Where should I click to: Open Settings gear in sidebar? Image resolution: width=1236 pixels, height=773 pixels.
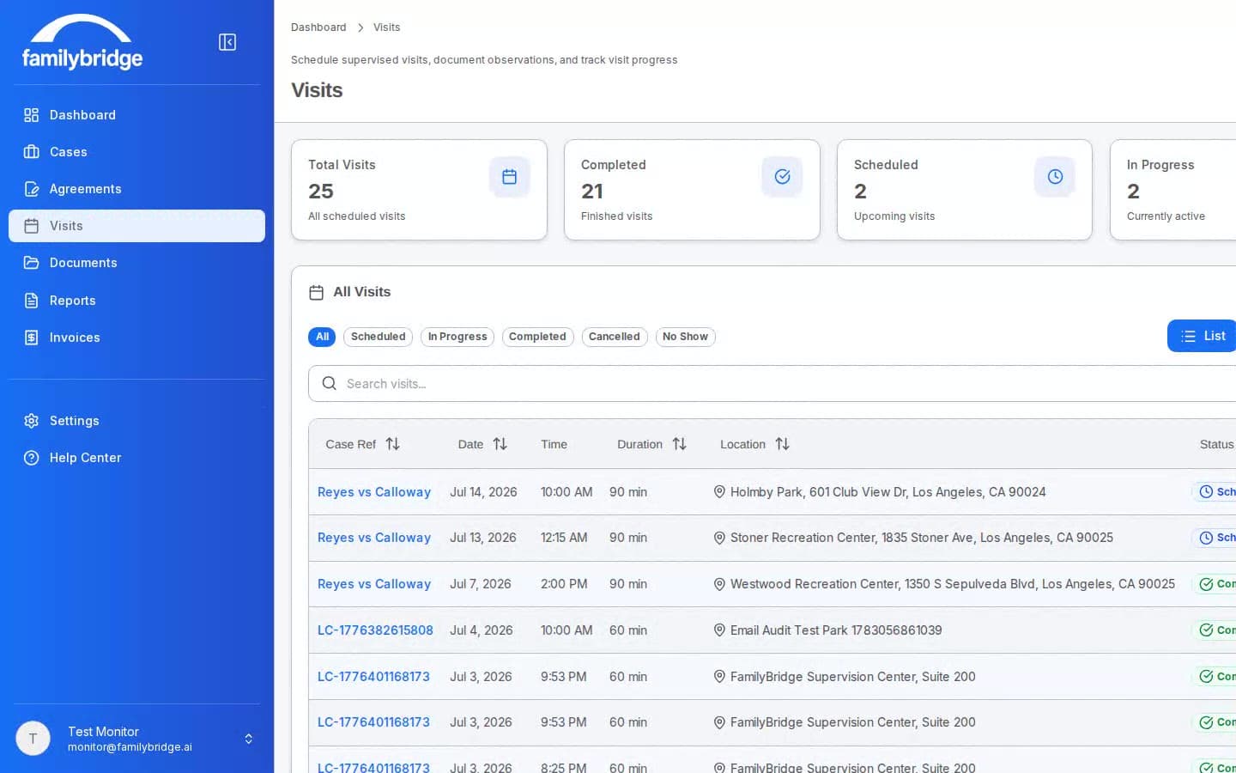pos(32,421)
